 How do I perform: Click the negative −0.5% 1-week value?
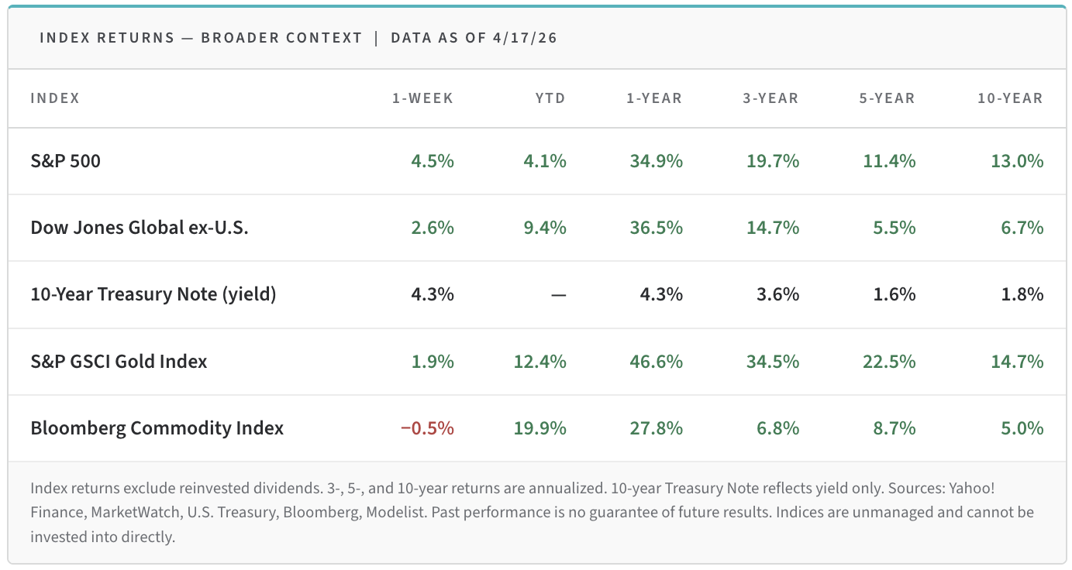point(427,428)
